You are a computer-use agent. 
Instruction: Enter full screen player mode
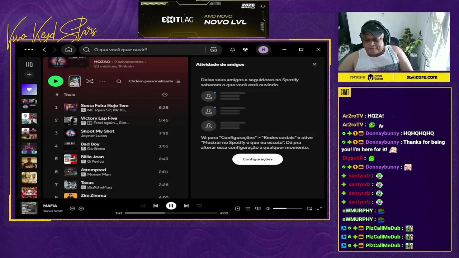point(320,209)
